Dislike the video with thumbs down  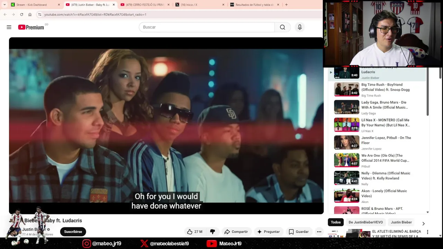point(213,232)
